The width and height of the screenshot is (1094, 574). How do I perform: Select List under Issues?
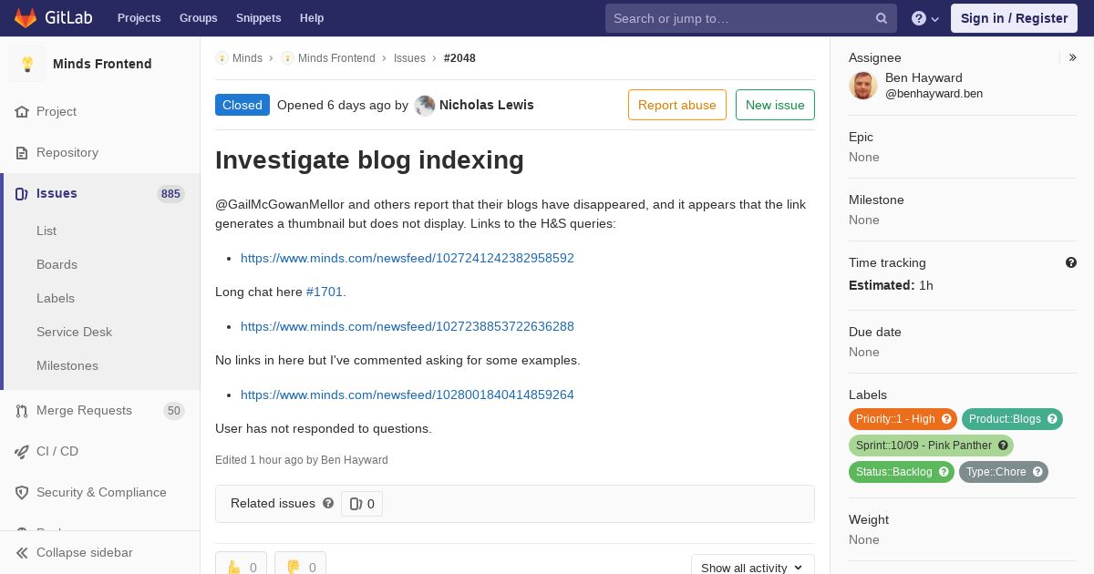point(46,231)
